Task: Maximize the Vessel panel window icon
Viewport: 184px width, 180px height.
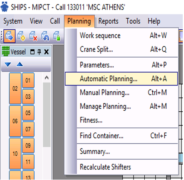Action: point(33,52)
